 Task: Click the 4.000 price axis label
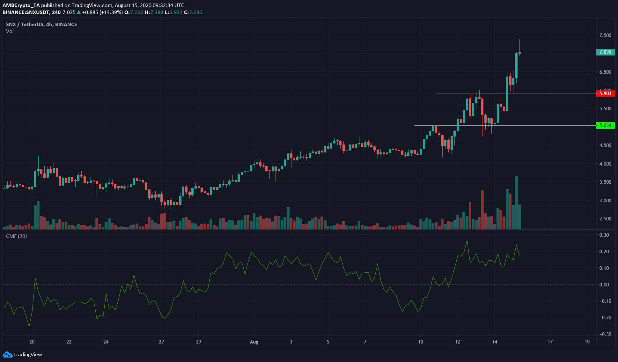coord(605,164)
